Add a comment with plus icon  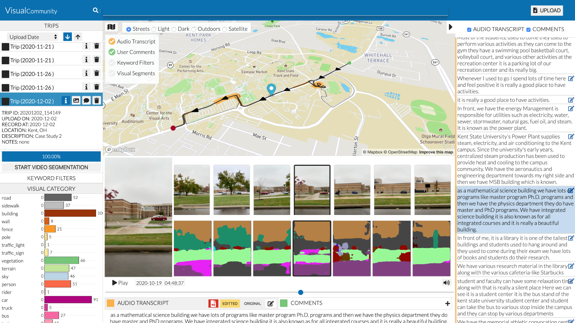tap(447, 304)
